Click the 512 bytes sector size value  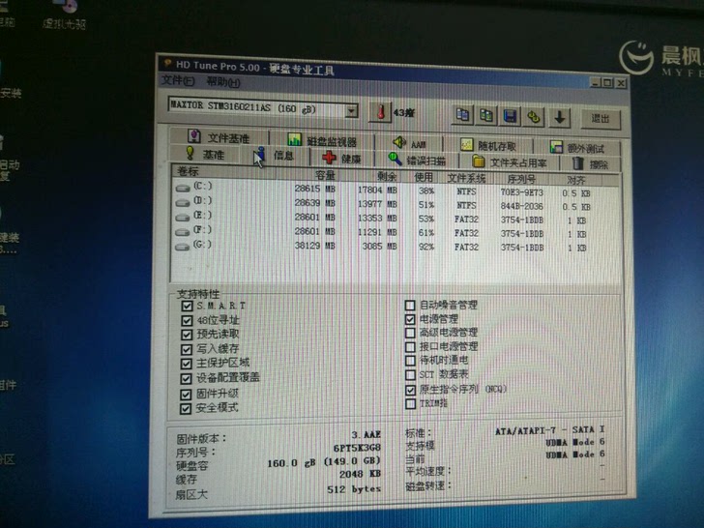(x=354, y=489)
